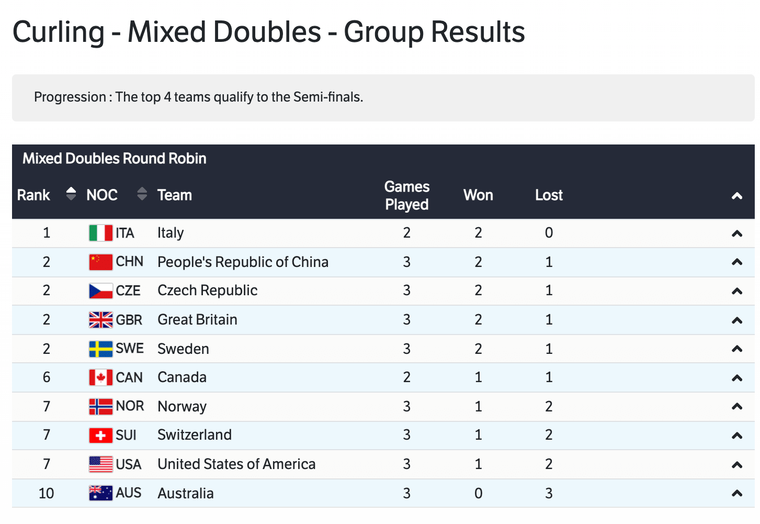Collapse all rows with header chevron
Viewport: 760px width, 524px height.
pyautogui.click(x=736, y=196)
